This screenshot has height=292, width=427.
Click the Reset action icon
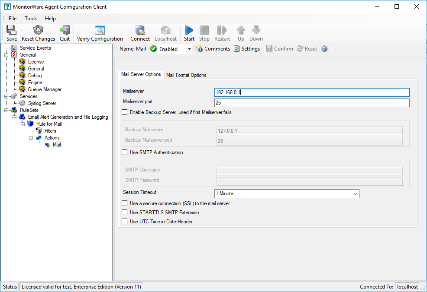point(300,49)
